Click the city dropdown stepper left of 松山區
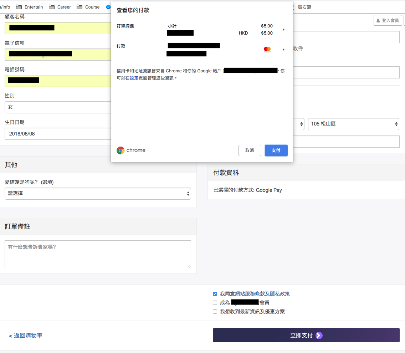This screenshot has height=353, width=405. [301, 124]
